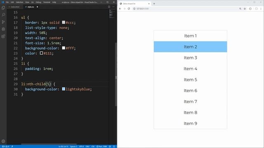Open the Chrome three-dot menu
The image size is (264, 148).
(261, 9)
